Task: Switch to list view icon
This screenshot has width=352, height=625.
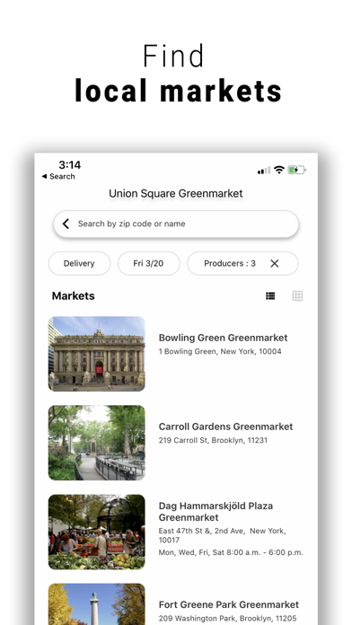Action: pos(270,295)
